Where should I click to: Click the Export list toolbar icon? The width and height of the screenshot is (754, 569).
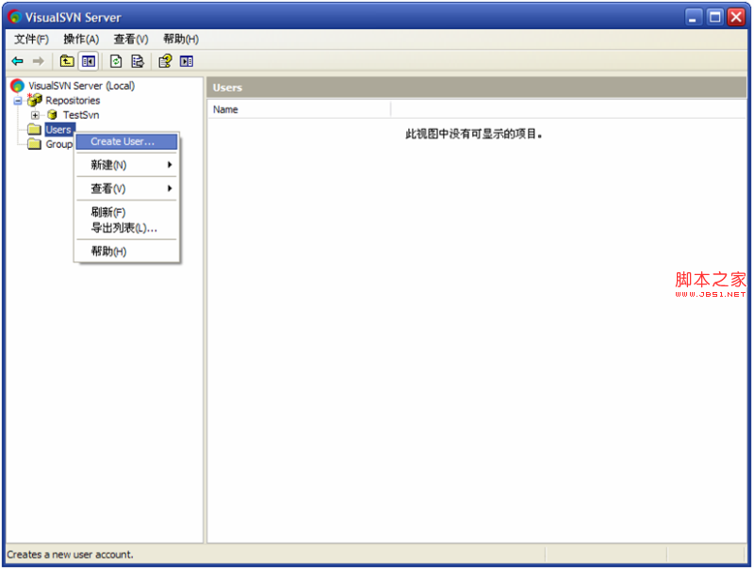point(138,61)
